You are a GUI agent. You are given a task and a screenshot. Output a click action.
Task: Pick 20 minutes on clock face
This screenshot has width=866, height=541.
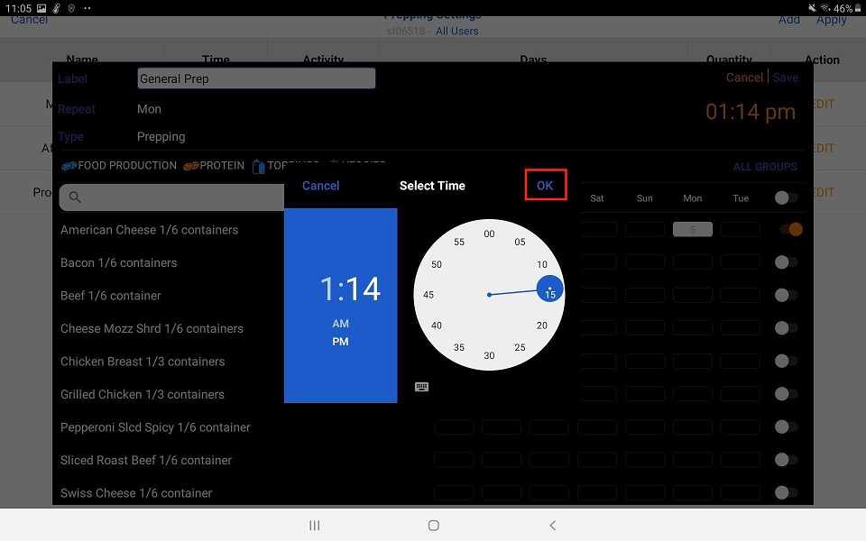(542, 326)
